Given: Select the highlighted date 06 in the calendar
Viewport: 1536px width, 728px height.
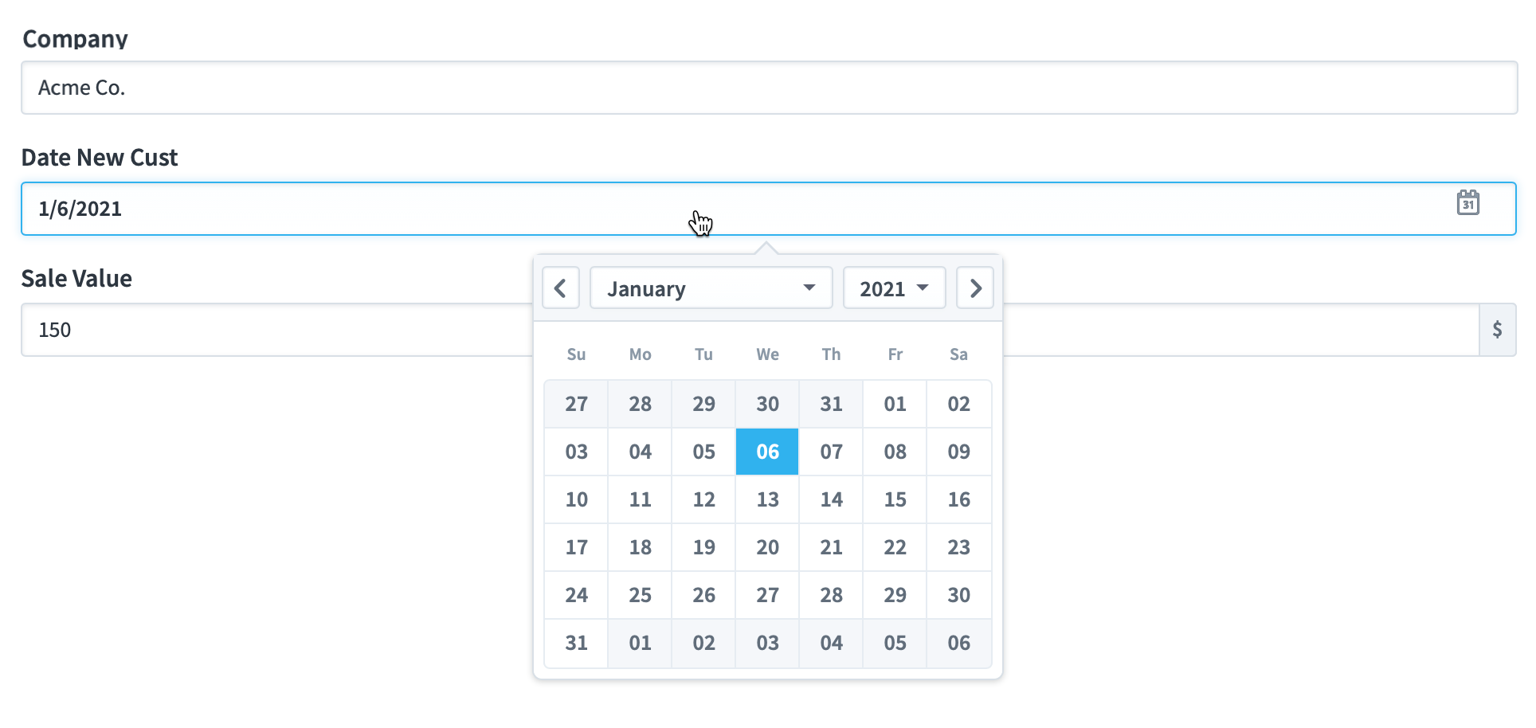Looking at the screenshot, I should click(x=766, y=452).
